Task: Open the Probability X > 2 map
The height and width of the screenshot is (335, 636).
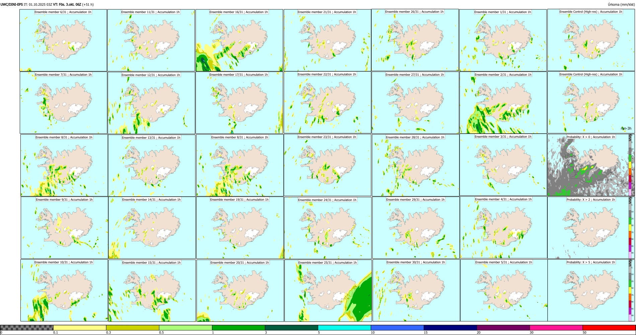Action: tap(591, 227)
